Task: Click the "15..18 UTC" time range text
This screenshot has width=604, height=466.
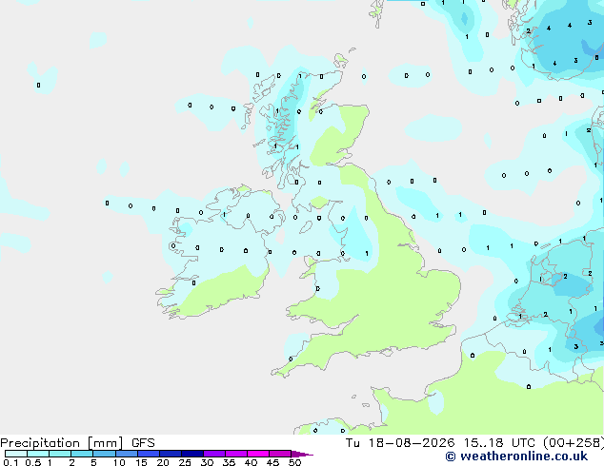Action: tap(499, 443)
